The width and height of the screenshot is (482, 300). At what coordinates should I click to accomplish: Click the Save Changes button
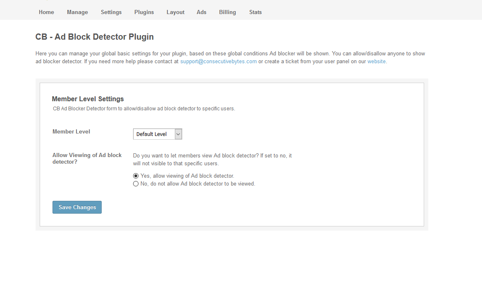[x=77, y=207]
